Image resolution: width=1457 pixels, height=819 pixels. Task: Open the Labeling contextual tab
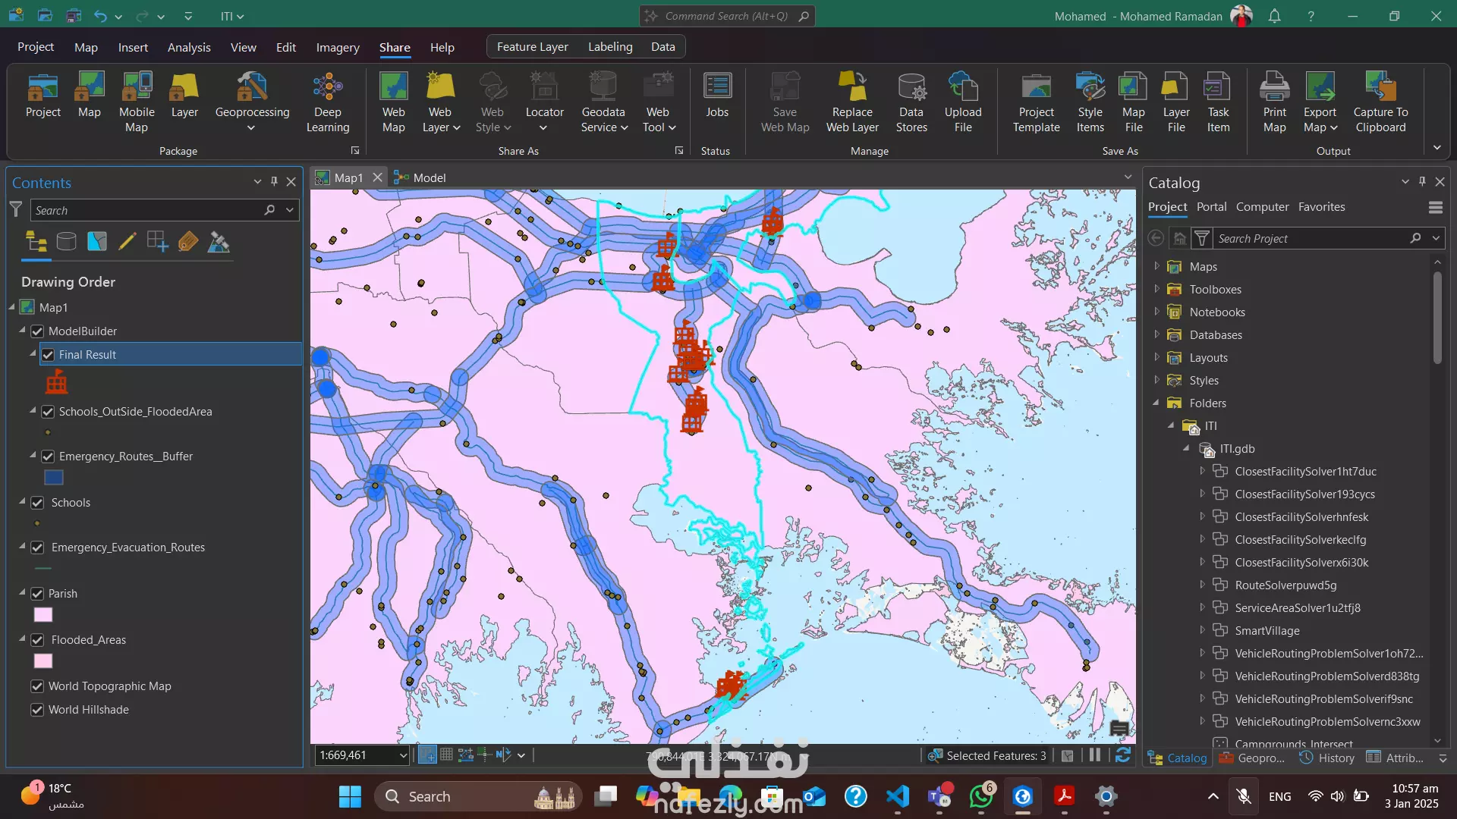[x=610, y=46]
